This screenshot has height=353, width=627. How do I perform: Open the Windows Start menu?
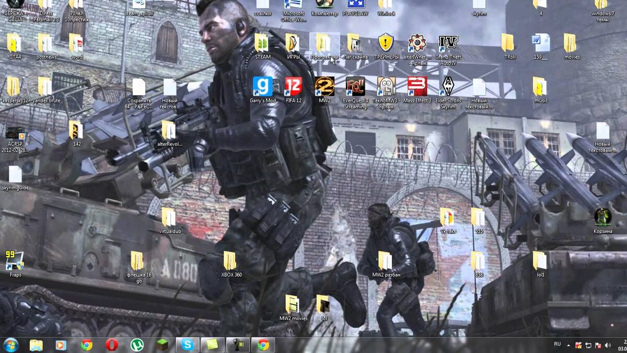pyautogui.click(x=10, y=345)
